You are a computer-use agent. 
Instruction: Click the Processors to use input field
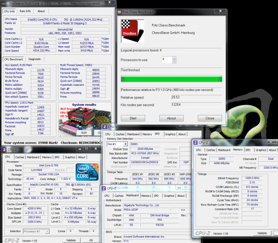click(167, 60)
